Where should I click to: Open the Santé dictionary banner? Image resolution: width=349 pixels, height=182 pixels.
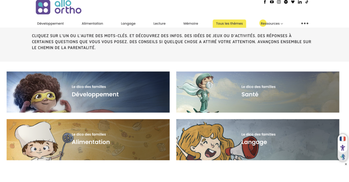(x=258, y=92)
